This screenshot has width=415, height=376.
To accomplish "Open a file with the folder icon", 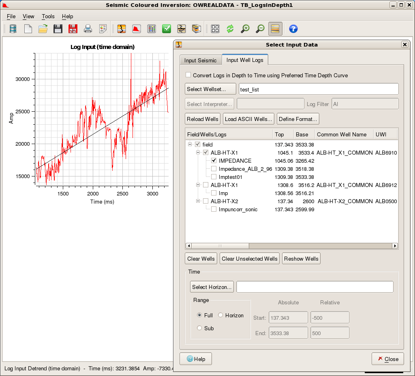I will coord(43,29).
